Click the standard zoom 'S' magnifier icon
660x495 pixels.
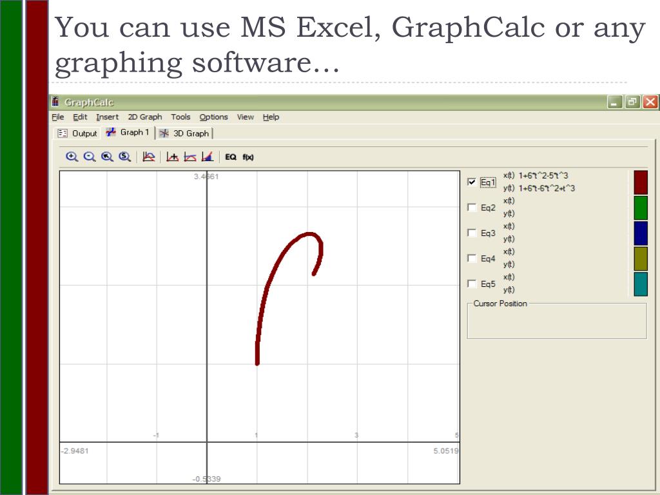click(x=124, y=157)
